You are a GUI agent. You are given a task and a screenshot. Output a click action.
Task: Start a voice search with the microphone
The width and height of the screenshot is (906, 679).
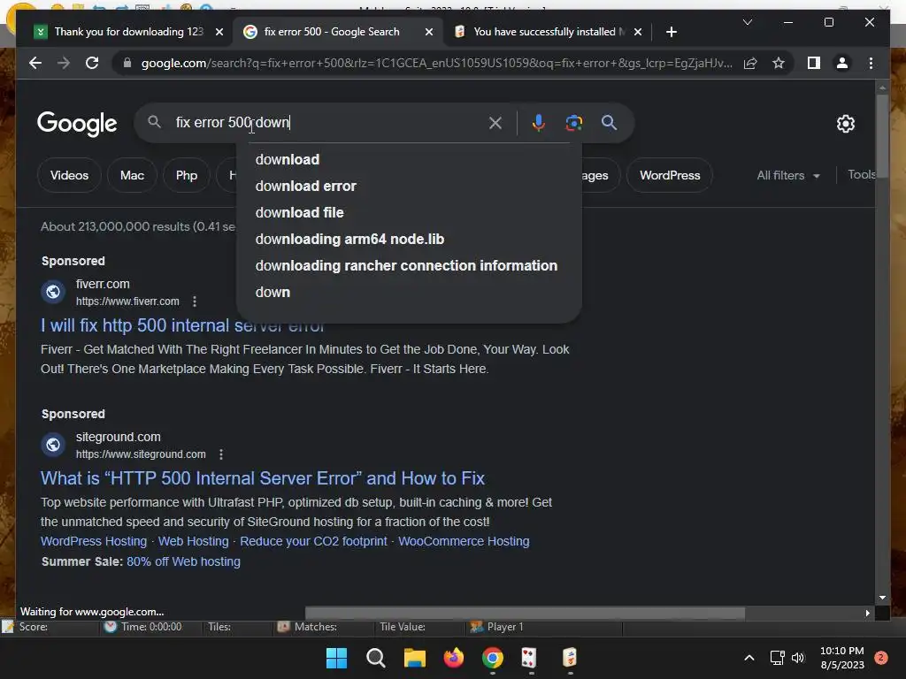(x=538, y=122)
